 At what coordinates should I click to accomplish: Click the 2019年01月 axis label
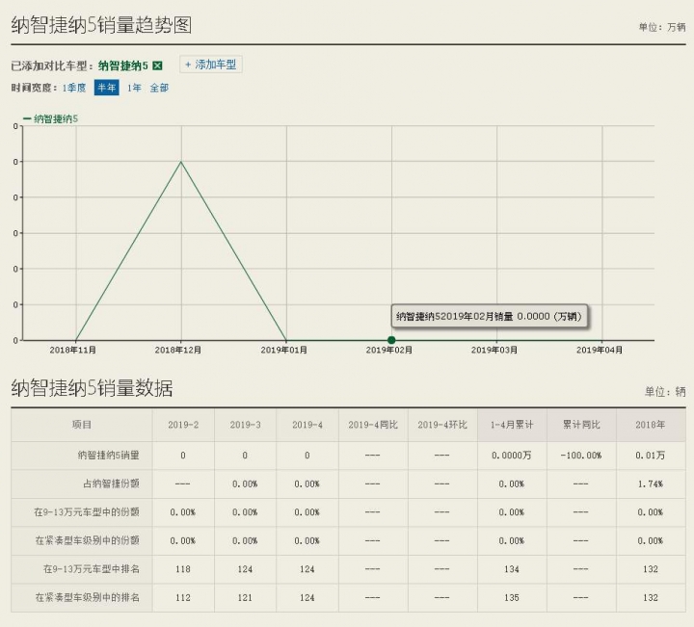tap(283, 350)
